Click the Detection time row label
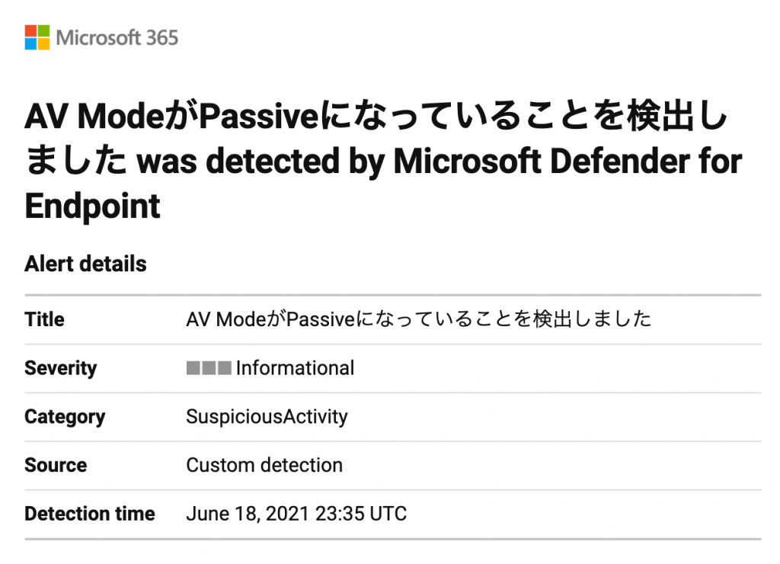The image size is (780, 564). [90, 514]
